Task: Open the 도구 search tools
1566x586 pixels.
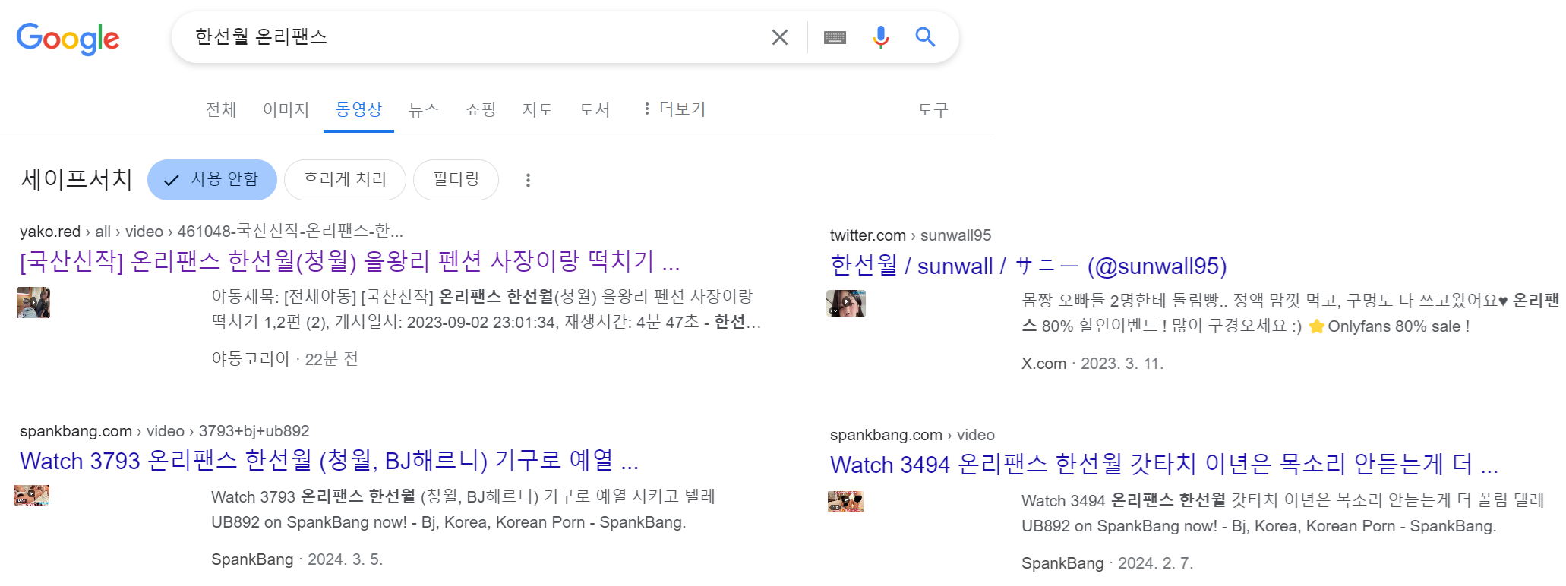Action: coord(933,110)
